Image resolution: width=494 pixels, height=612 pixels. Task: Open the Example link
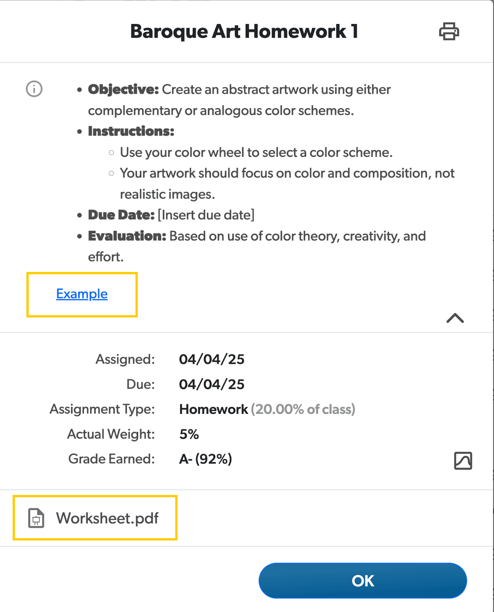pyautogui.click(x=82, y=294)
